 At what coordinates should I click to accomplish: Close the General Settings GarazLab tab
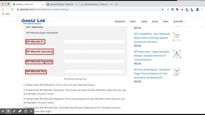click(x=77, y=4)
